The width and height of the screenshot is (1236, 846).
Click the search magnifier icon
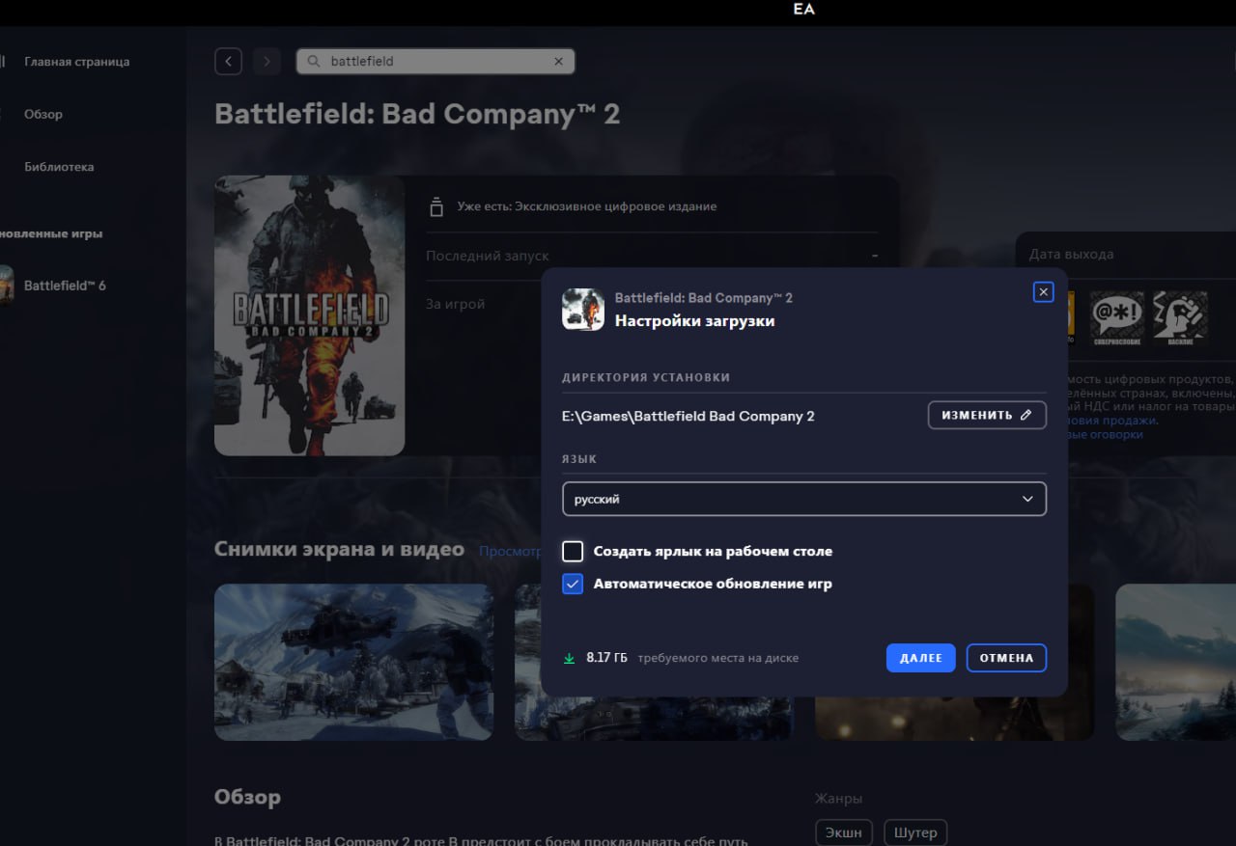[313, 62]
